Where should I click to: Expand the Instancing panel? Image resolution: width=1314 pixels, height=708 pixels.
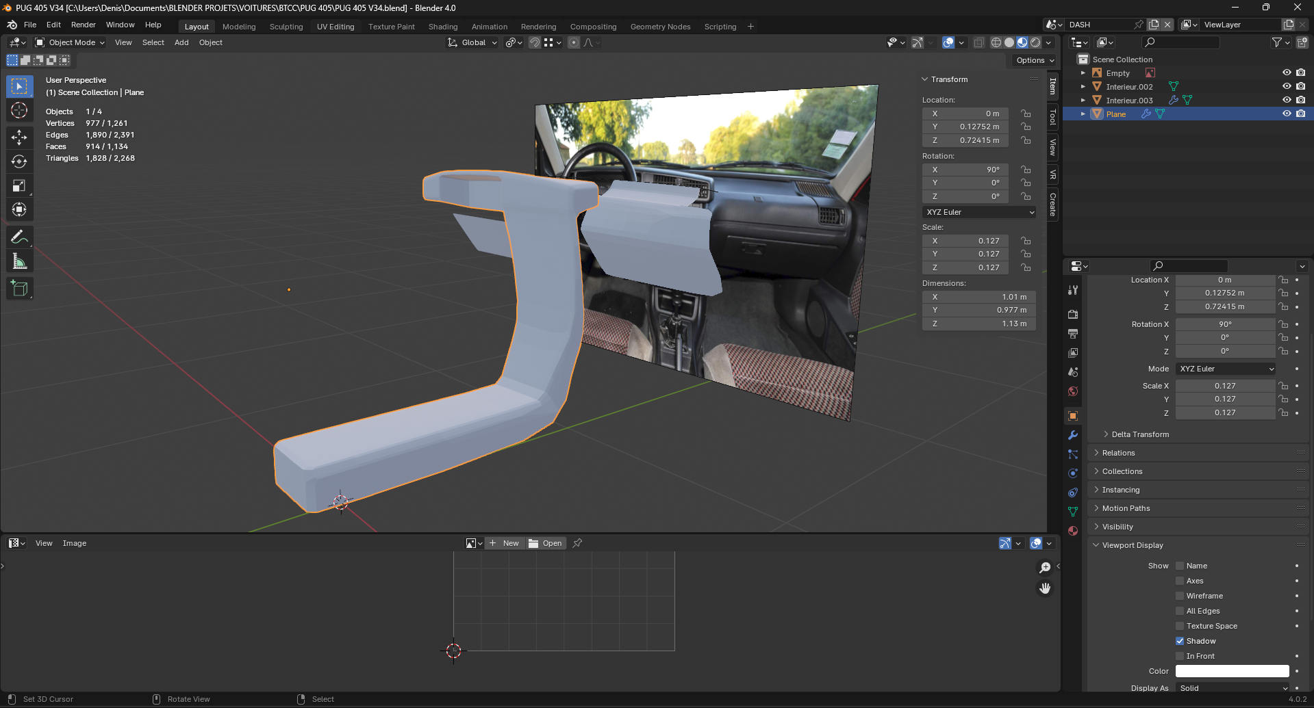1121,490
